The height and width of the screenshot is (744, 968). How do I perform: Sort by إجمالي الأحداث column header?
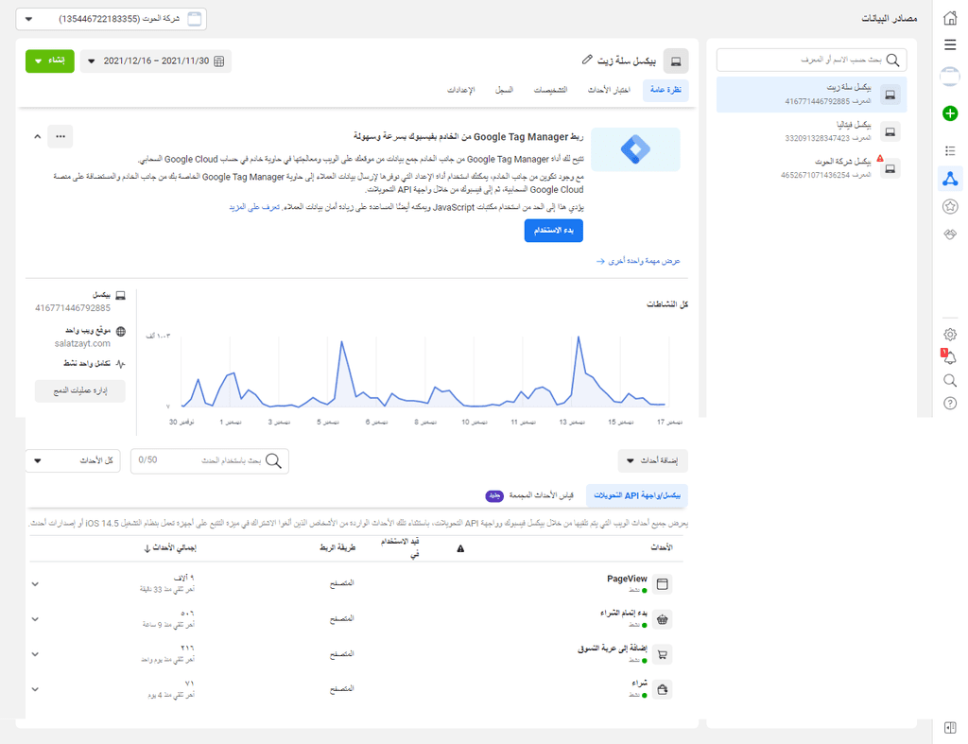170,547
